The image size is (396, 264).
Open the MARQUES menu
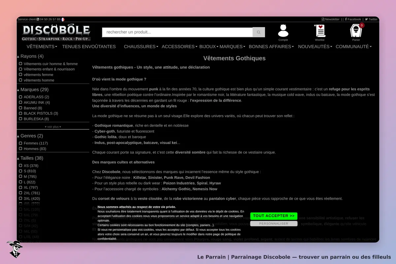[232, 47]
